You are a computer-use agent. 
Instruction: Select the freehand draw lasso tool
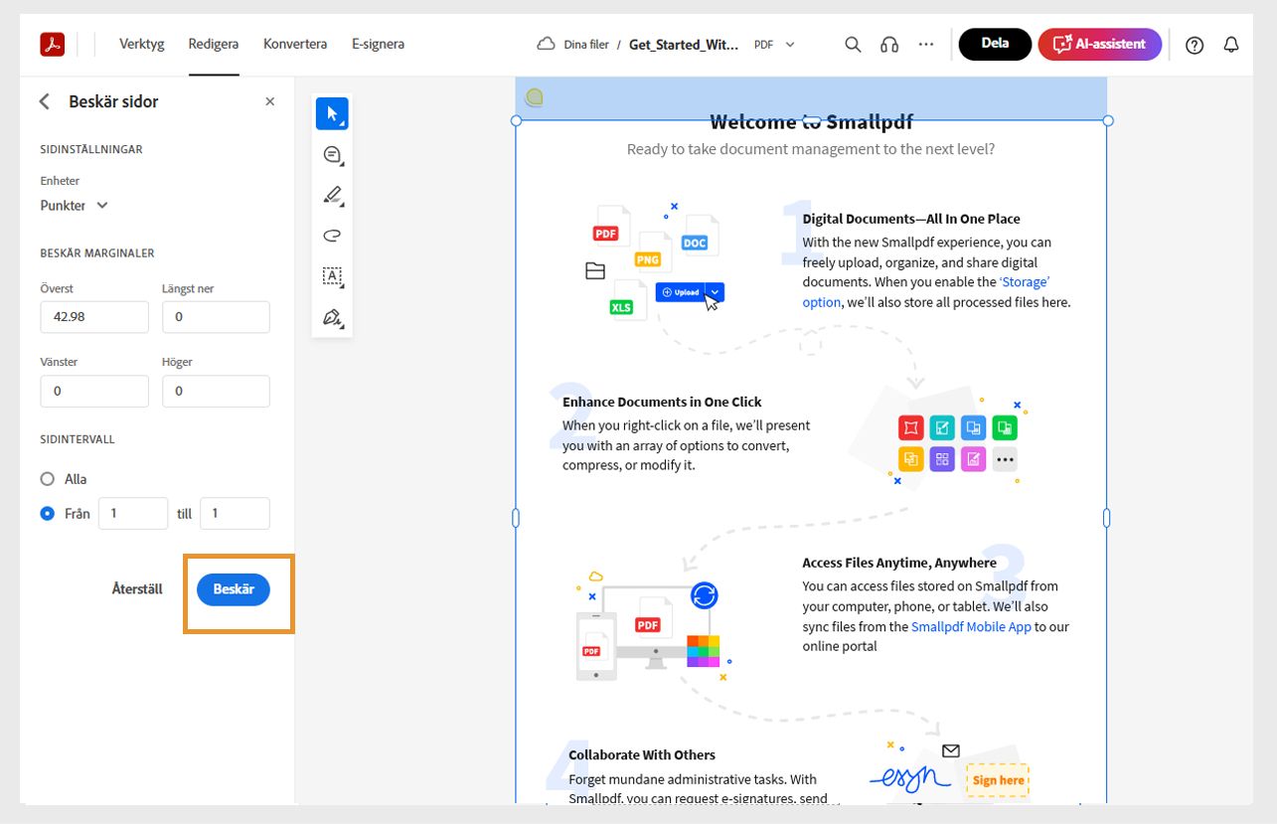pos(332,236)
